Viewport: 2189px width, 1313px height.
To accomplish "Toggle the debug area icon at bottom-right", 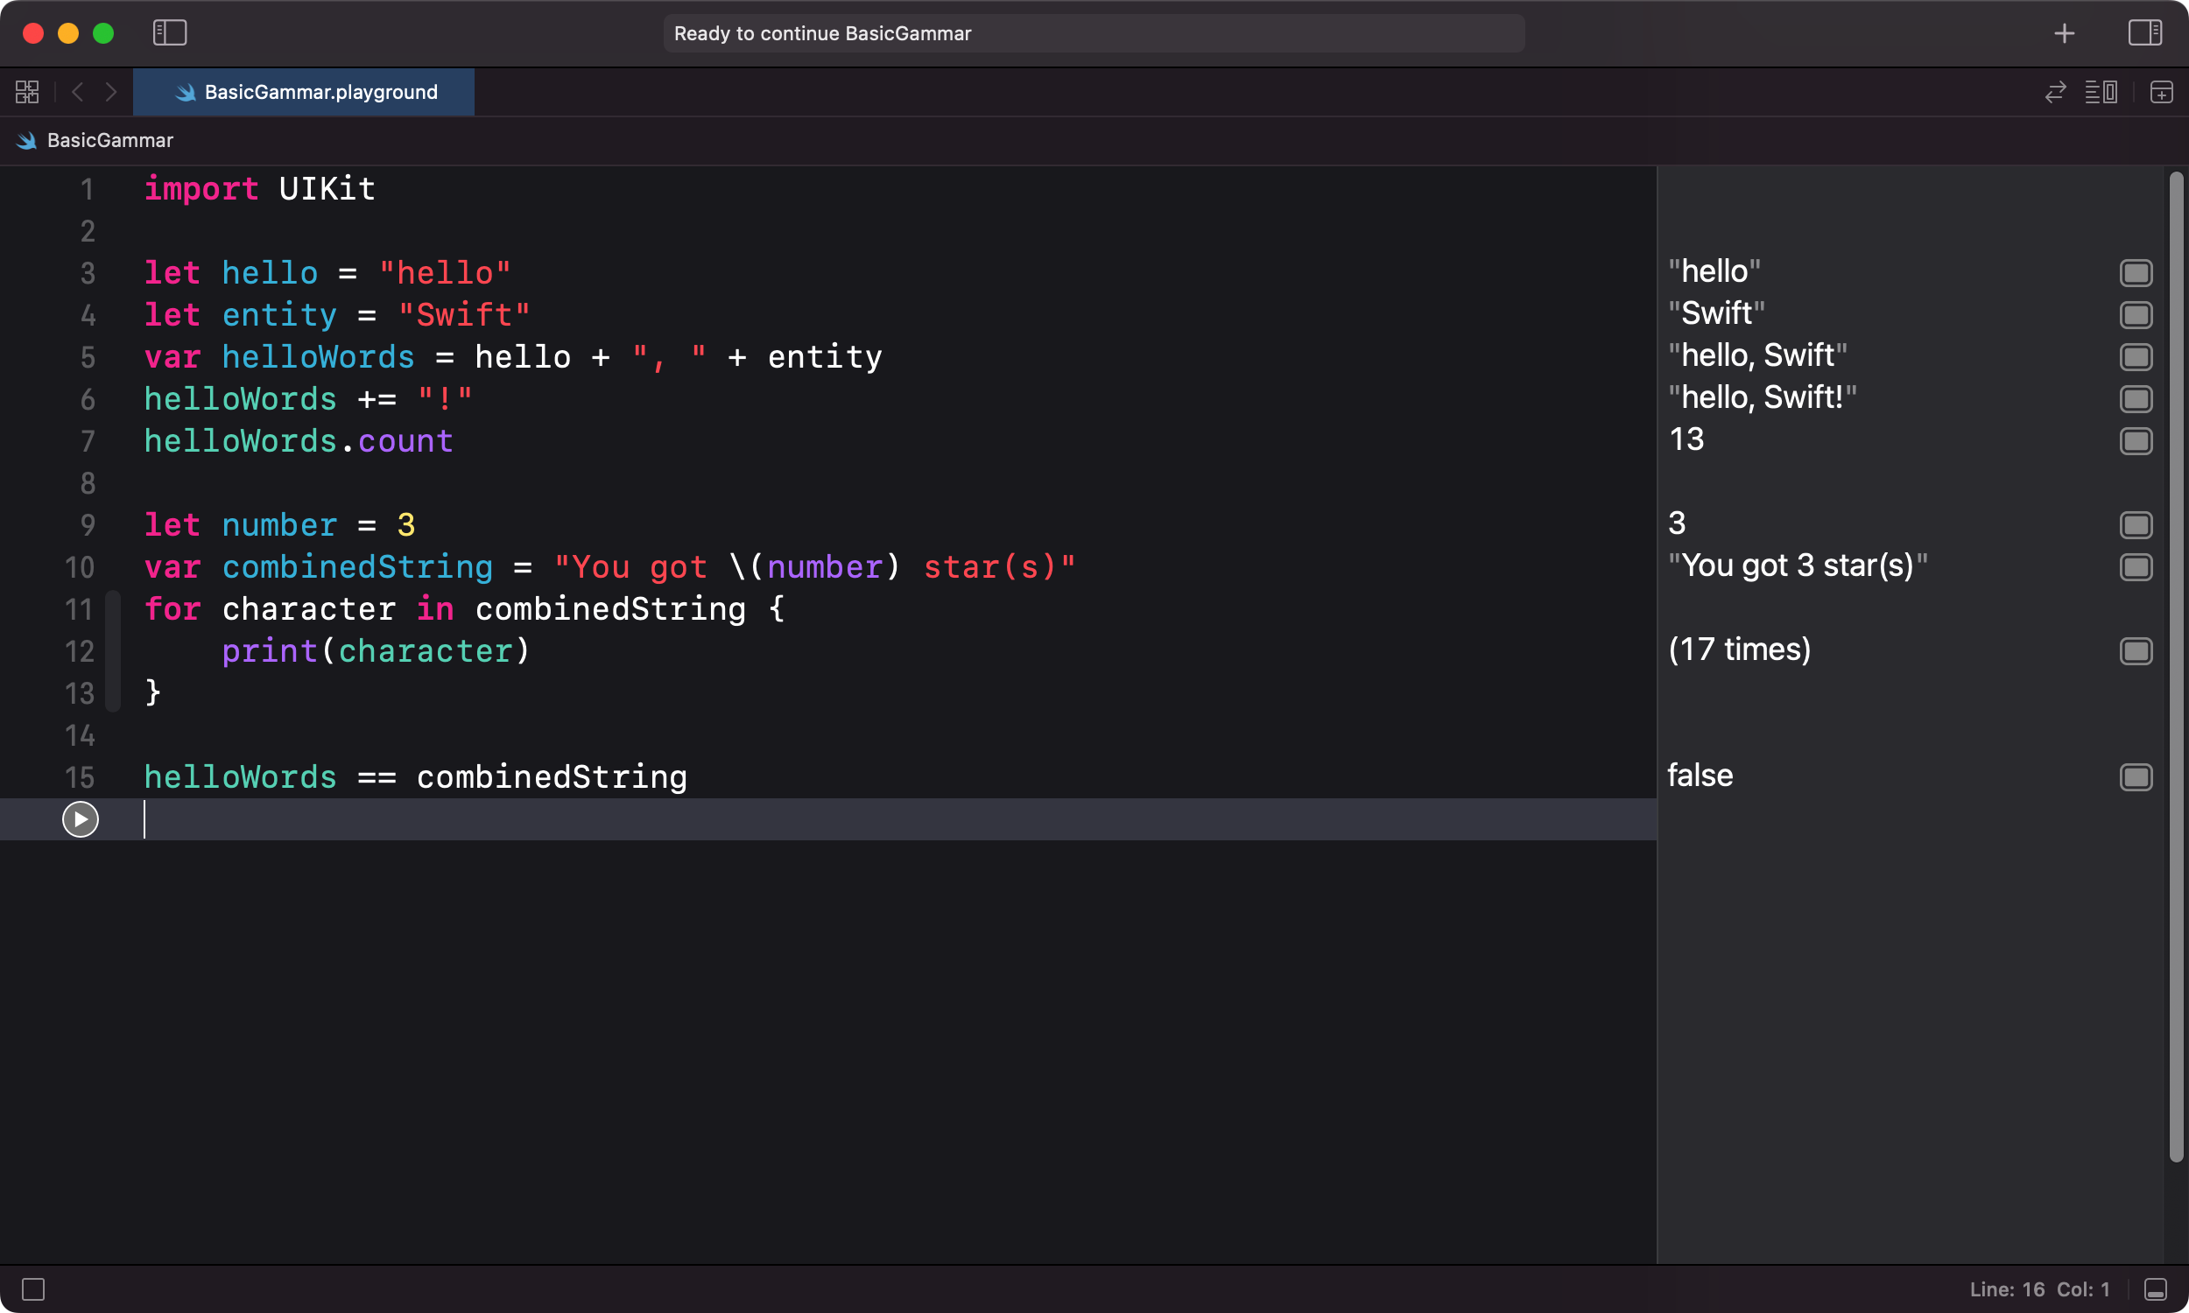I will (x=2156, y=1289).
